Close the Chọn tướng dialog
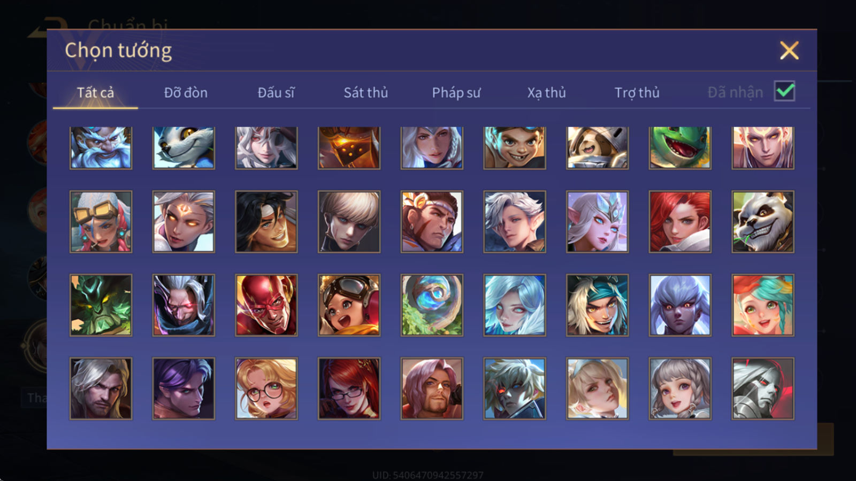 coord(789,51)
